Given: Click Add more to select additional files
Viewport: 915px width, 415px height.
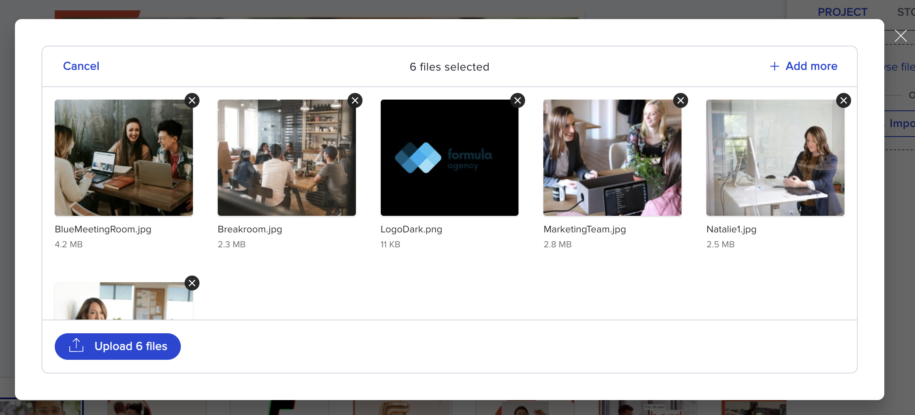Looking at the screenshot, I should tap(804, 66).
